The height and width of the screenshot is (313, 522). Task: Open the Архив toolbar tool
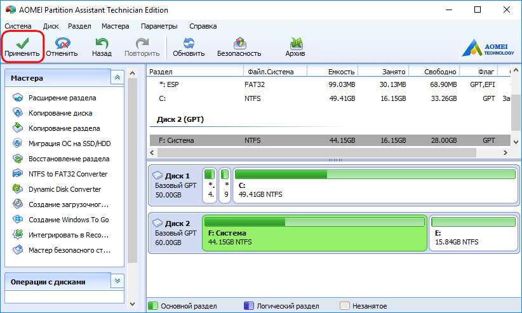(x=295, y=43)
